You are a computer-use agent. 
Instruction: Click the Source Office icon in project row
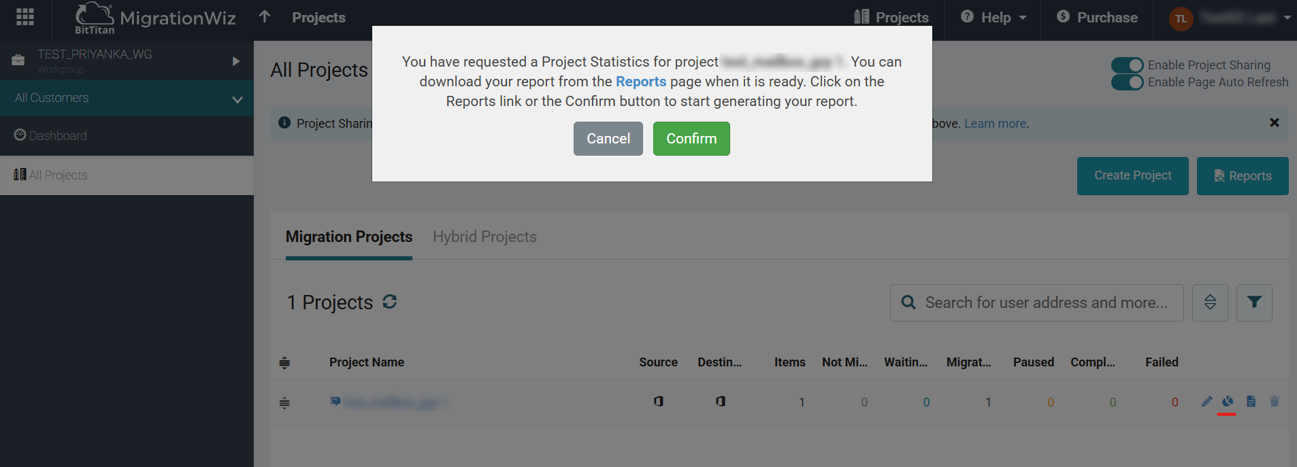(x=659, y=401)
